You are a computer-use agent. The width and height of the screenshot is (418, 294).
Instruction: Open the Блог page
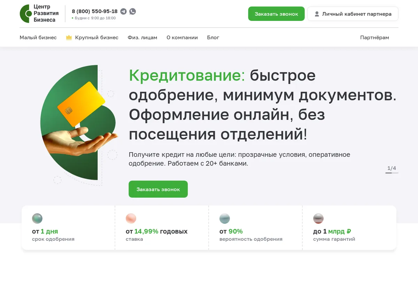point(213,38)
